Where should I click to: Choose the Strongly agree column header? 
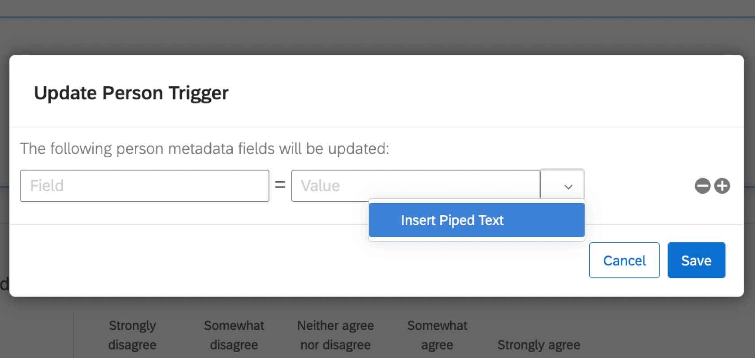coord(538,345)
